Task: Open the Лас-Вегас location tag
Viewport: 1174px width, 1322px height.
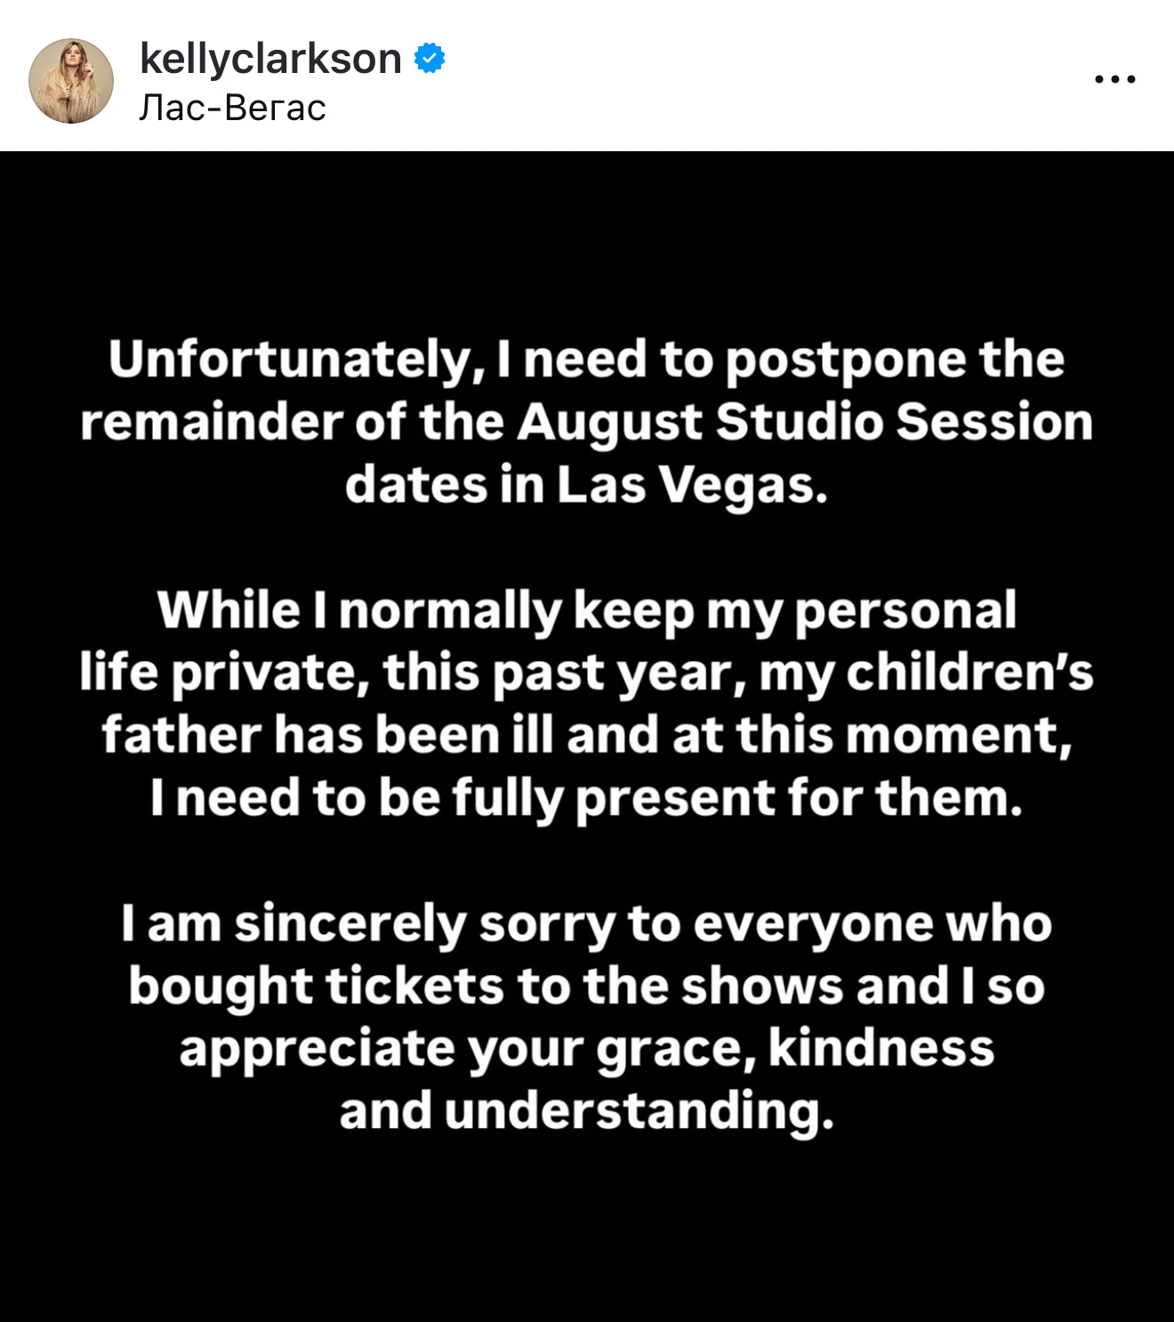Action: [x=233, y=108]
